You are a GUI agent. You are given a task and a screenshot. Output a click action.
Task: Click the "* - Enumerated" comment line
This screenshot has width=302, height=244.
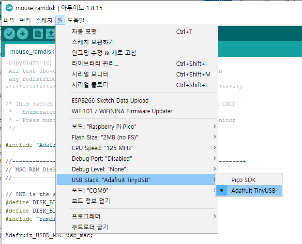[32, 112]
